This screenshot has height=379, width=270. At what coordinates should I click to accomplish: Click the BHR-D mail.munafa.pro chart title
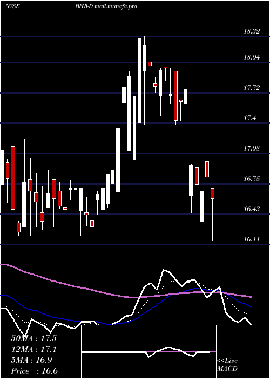pos(106,6)
